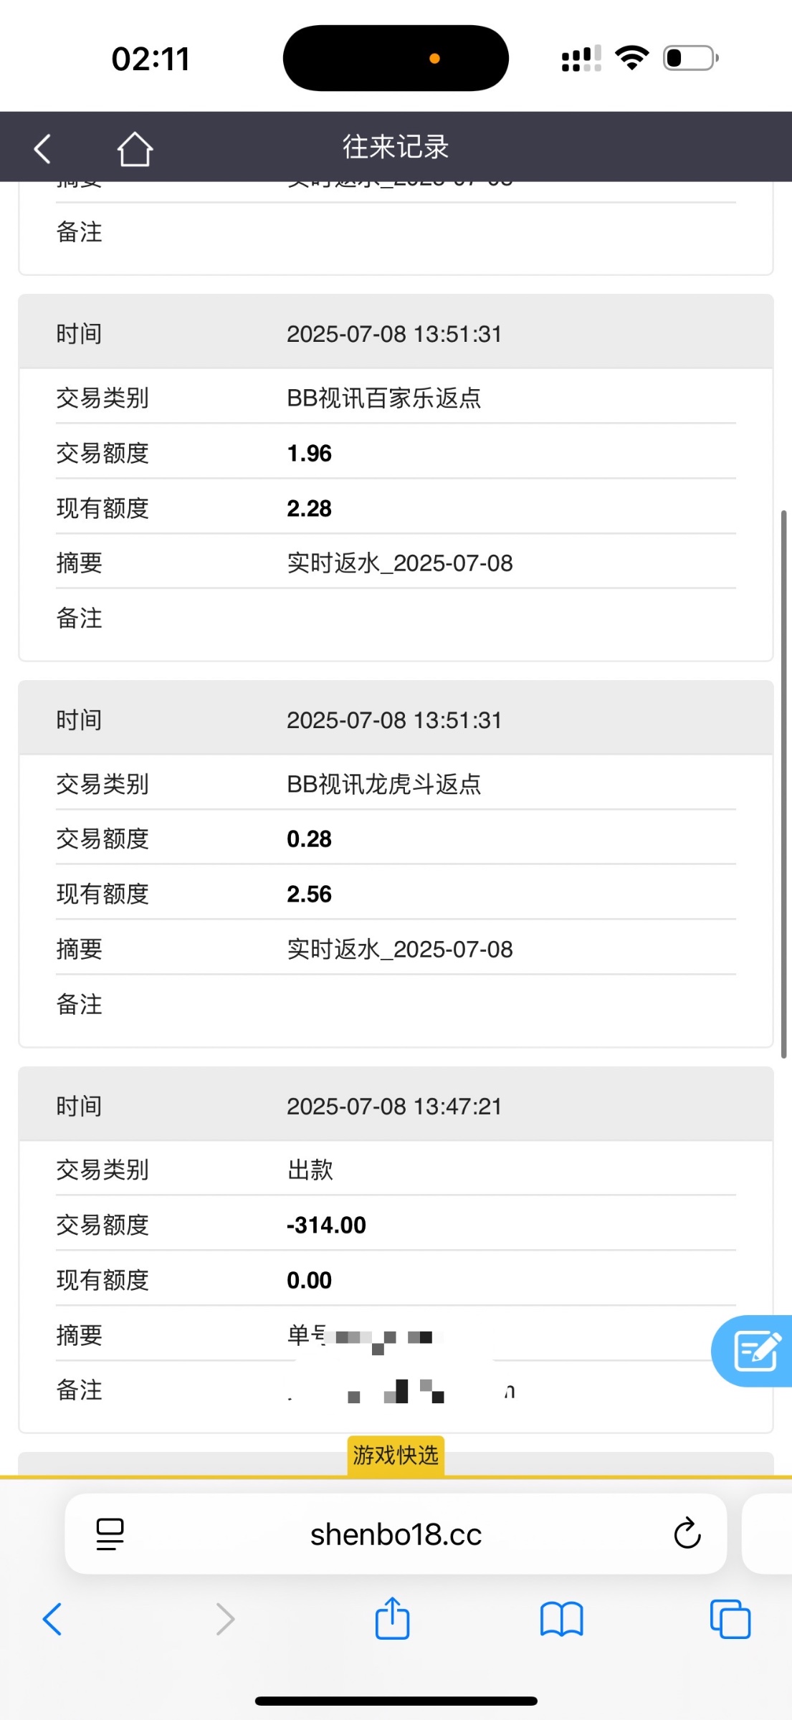Select the BB视讯百家乐返点 transaction type
This screenshot has width=792, height=1720.
coord(383,398)
